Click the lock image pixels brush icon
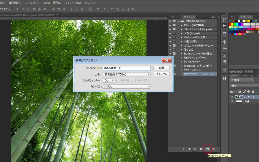The image size is (259, 162). coord(244,91)
